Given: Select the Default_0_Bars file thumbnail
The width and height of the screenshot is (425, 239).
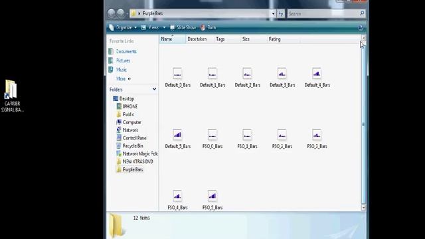Looking at the screenshot, I should pyautogui.click(x=177, y=74).
